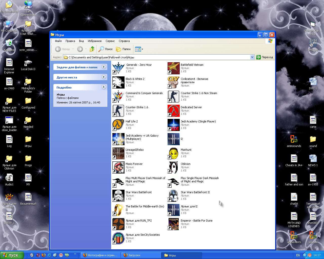Click the Игры taskbar window button
This screenshot has height=259, width=324.
(182, 255)
